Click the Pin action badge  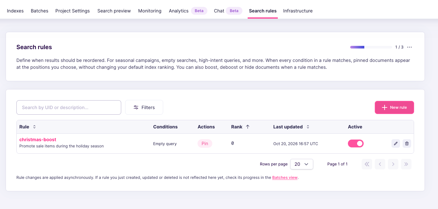coord(205,143)
